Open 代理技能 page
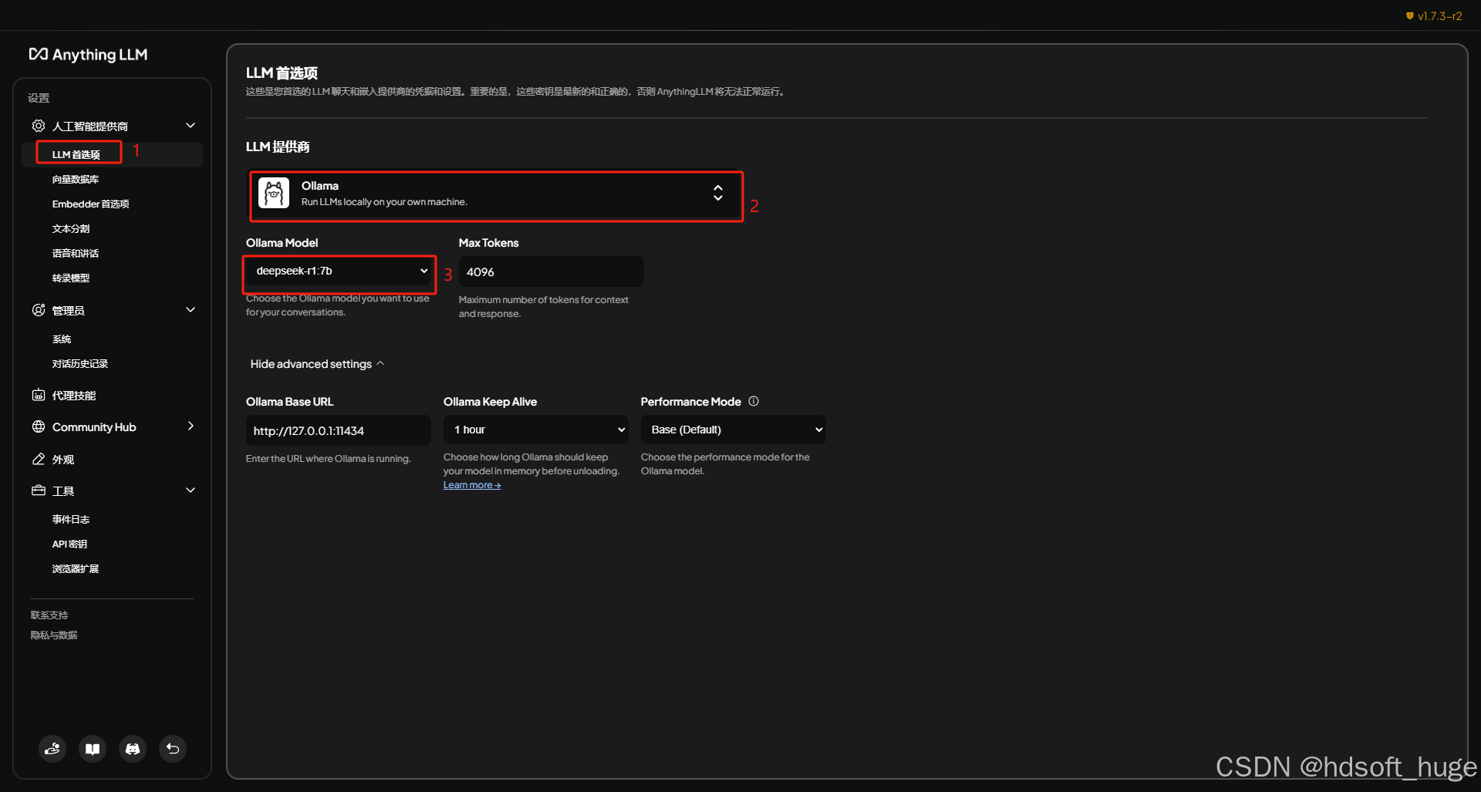The width and height of the screenshot is (1481, 792). coord(74,395)
